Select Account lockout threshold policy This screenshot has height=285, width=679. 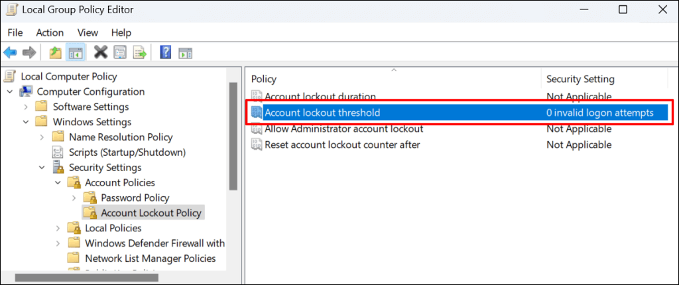tap(322, 113)
